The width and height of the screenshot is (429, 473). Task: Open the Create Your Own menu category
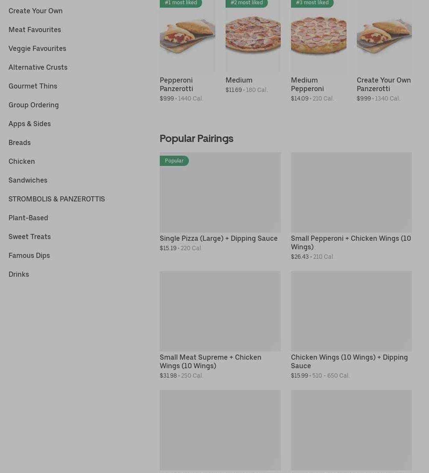click(x=35, y=11)
